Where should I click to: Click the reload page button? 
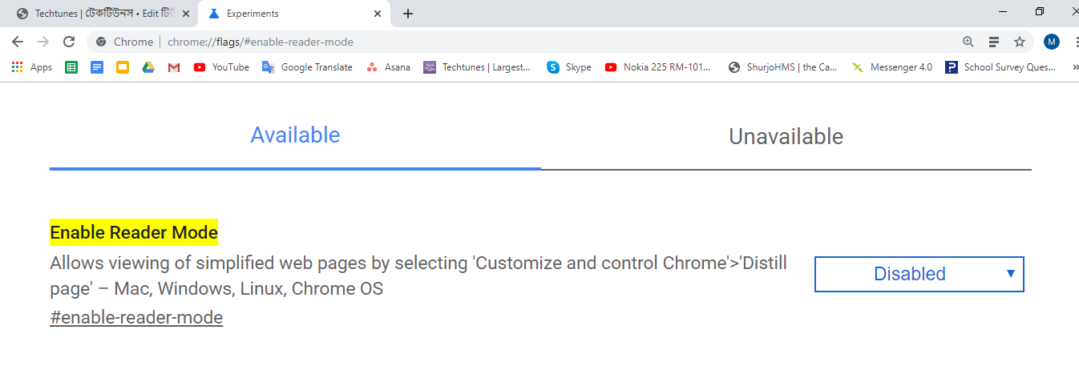(x=69, y=42)
